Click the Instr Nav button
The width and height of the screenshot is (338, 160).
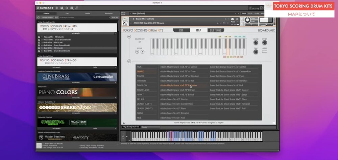click(115, 18)
